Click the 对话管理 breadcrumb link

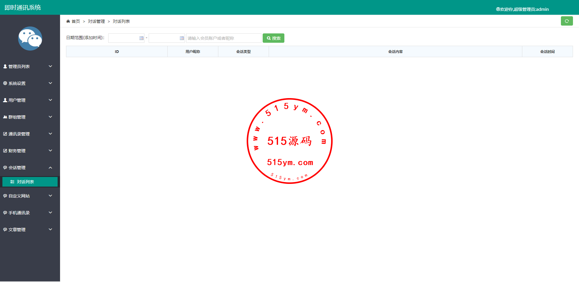(96, 21)
